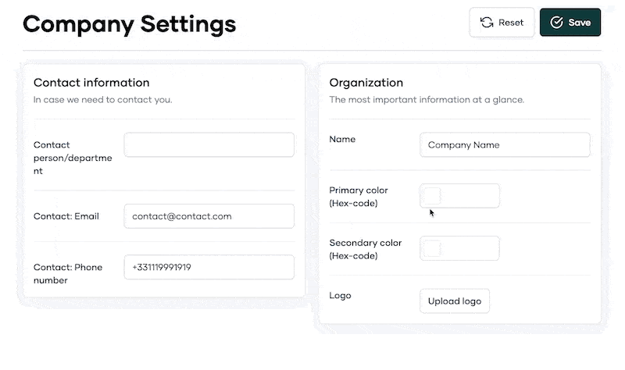This screenshot has height=370, width=625.
Task: Click the Contact: Phone number label
Action: (68, 274)
